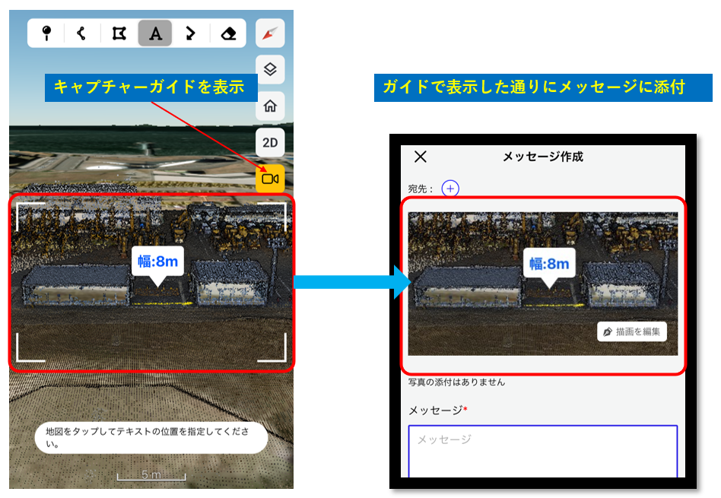
Task: Tap the compass orientation button
Action: click(x=270, y=33)
